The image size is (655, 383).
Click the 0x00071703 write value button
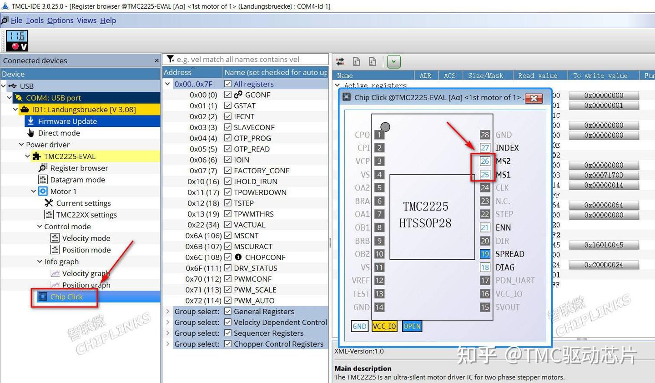click(604, 175)
